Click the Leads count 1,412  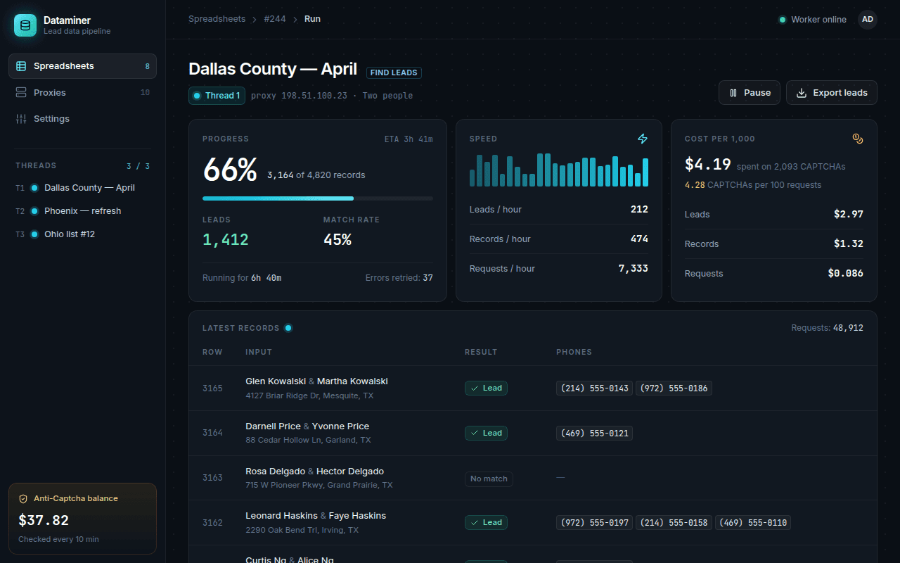click(226, 240)
